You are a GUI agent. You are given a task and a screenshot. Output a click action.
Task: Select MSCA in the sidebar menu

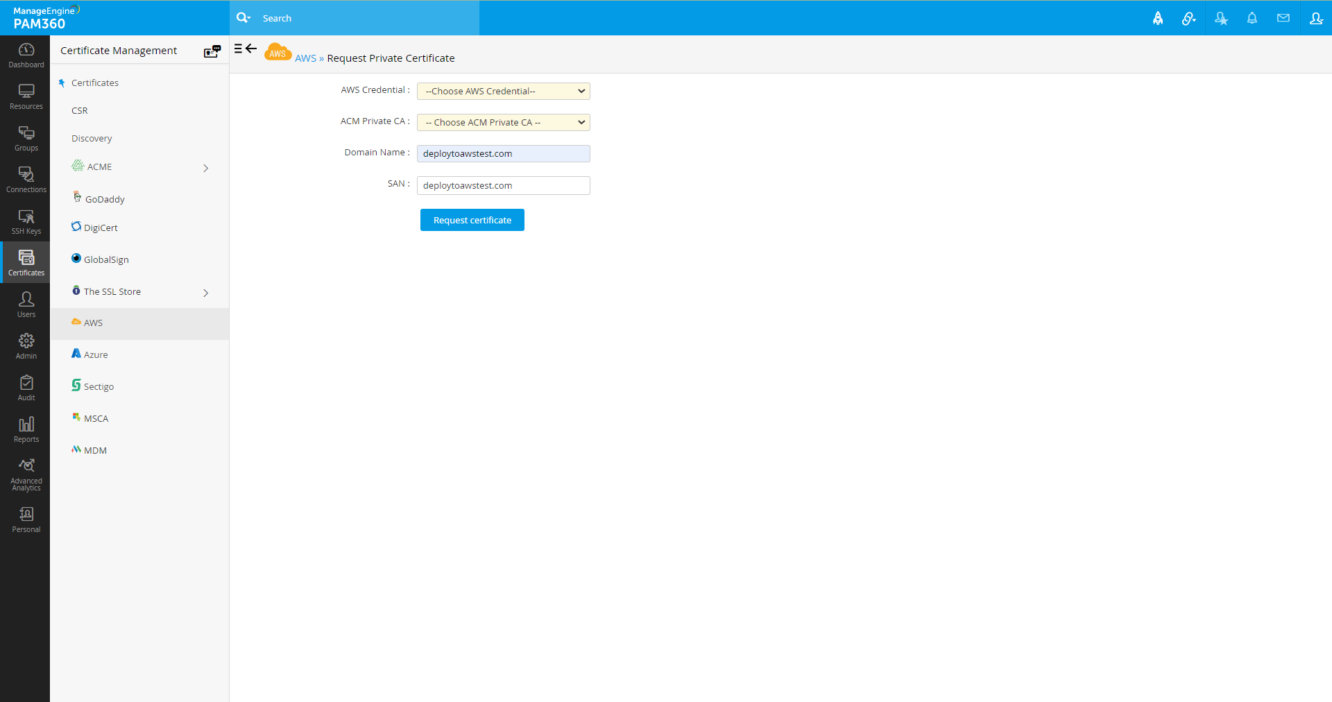96,418
